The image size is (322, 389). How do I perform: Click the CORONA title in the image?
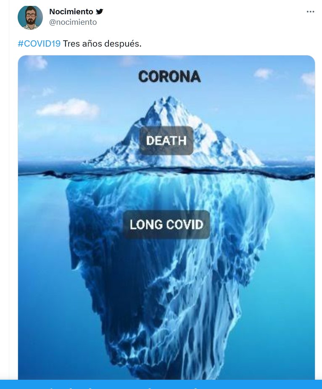(x=169, y=76)
